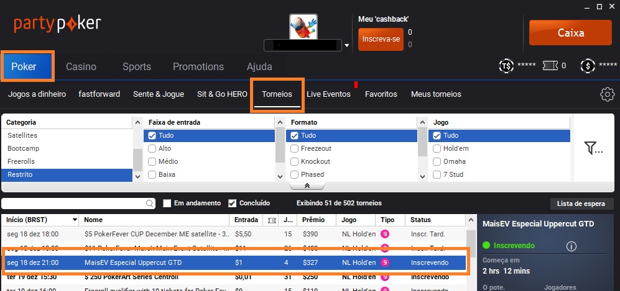620x291 pixels.
Task: Collapse the filter panel with double chevron
Action: coord(307,186)
